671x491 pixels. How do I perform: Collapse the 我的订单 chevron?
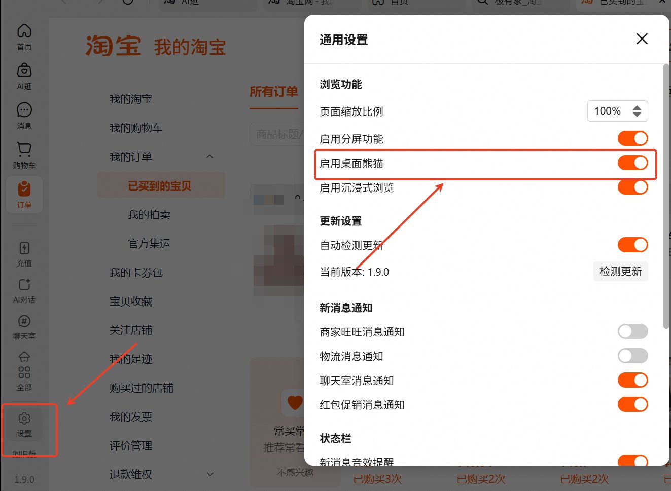tap(210, 157)
